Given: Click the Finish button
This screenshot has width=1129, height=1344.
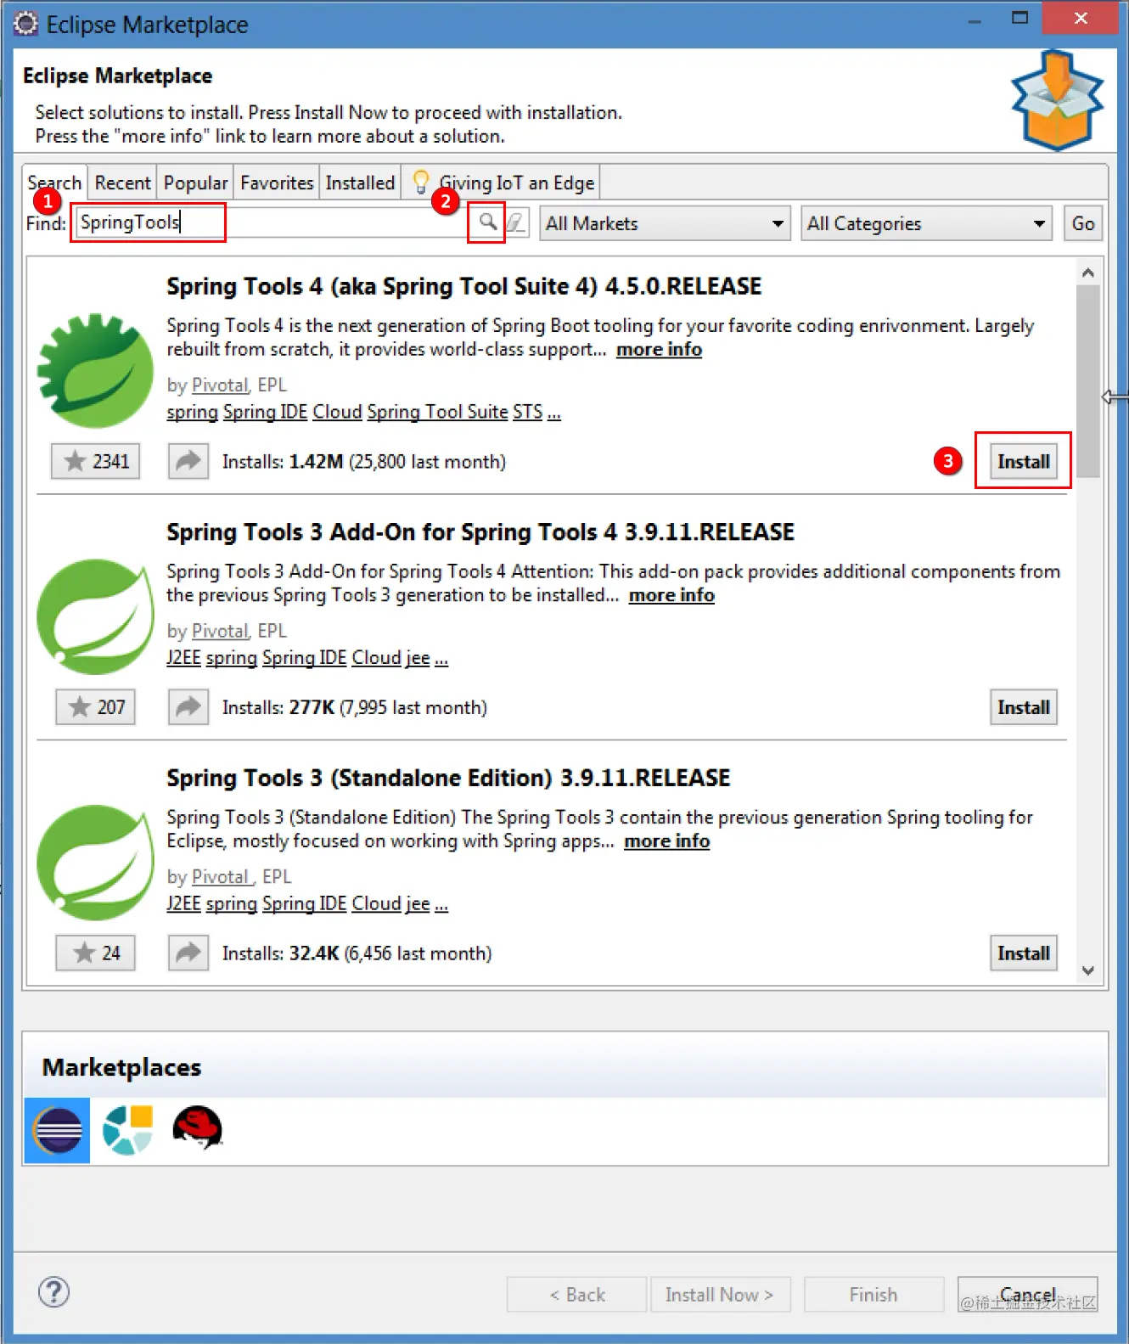Looking at the screenshot, I should coord(873,1294).
